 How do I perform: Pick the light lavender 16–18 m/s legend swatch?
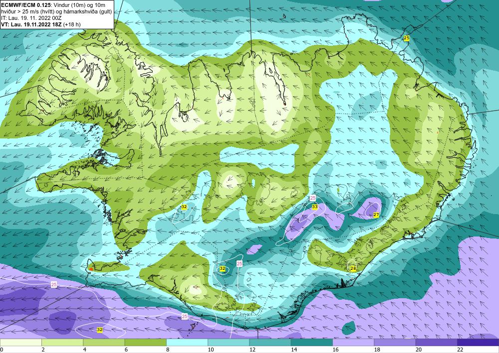click(x=353, y=342)
